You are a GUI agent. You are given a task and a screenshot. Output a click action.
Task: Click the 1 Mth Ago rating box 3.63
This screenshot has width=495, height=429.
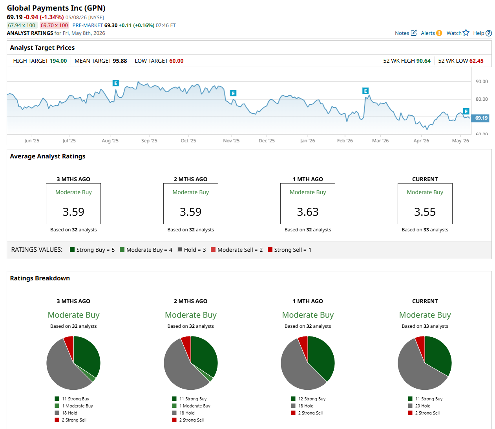tap(308, 204)
